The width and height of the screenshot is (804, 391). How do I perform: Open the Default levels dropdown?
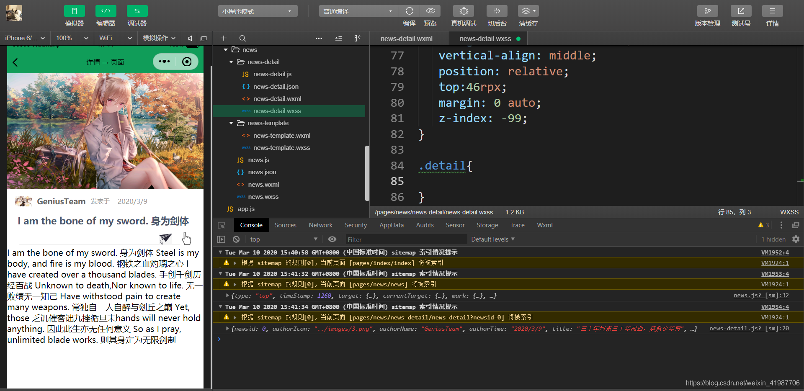coord(493,239)
